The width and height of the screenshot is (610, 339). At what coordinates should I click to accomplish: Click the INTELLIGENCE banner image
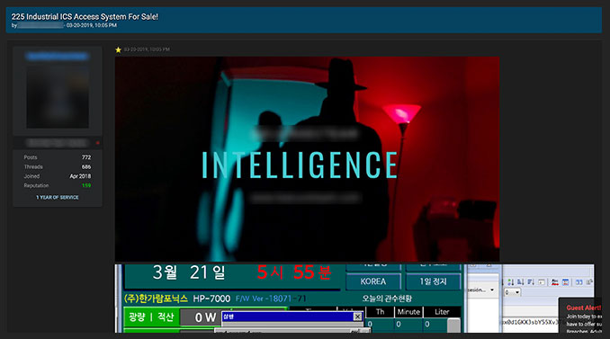tap(307, 159)
